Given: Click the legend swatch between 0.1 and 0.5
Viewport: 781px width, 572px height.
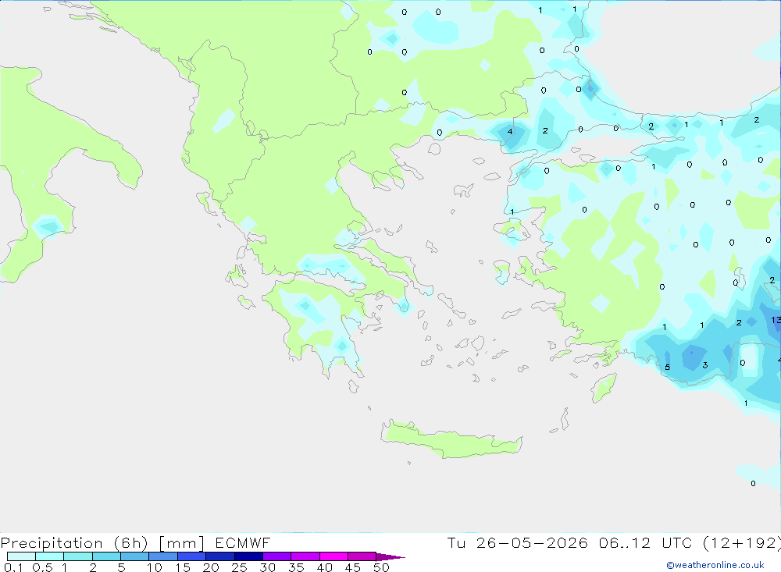Looking at the screenshot, I should tap(21, 556).
